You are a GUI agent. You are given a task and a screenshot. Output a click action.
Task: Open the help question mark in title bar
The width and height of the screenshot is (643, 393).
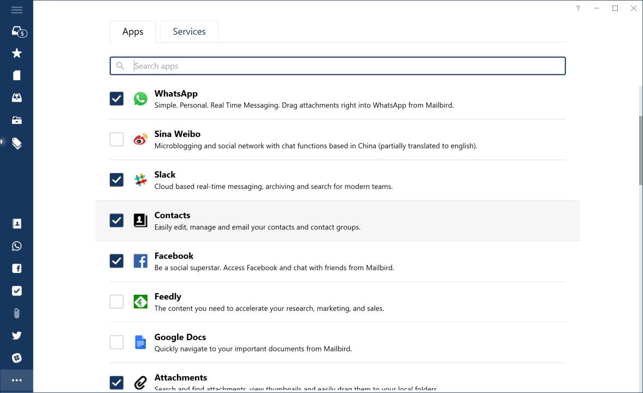(578, 8)
